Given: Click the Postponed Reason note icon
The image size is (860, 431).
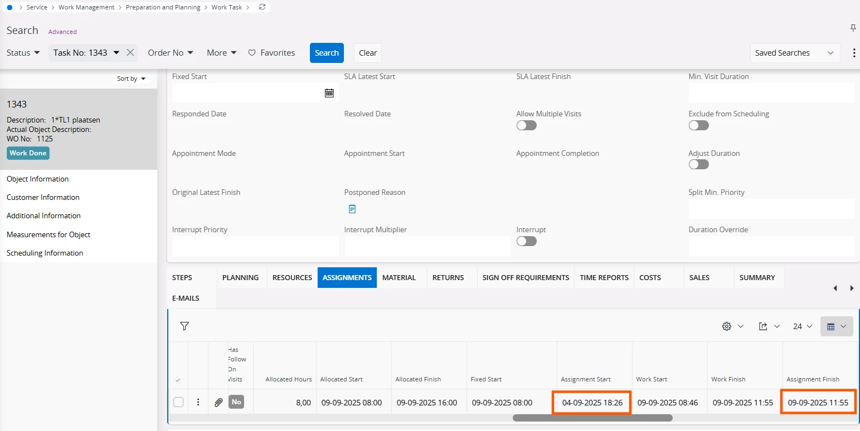Looking at the screenshot, I should click(352, 209).
